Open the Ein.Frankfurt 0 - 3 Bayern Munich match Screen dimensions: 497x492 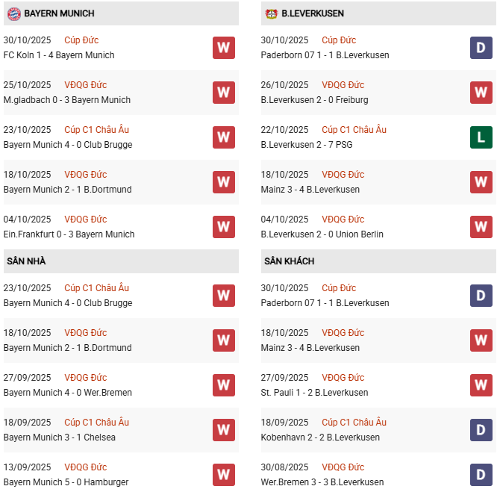(x=69, y=234)
